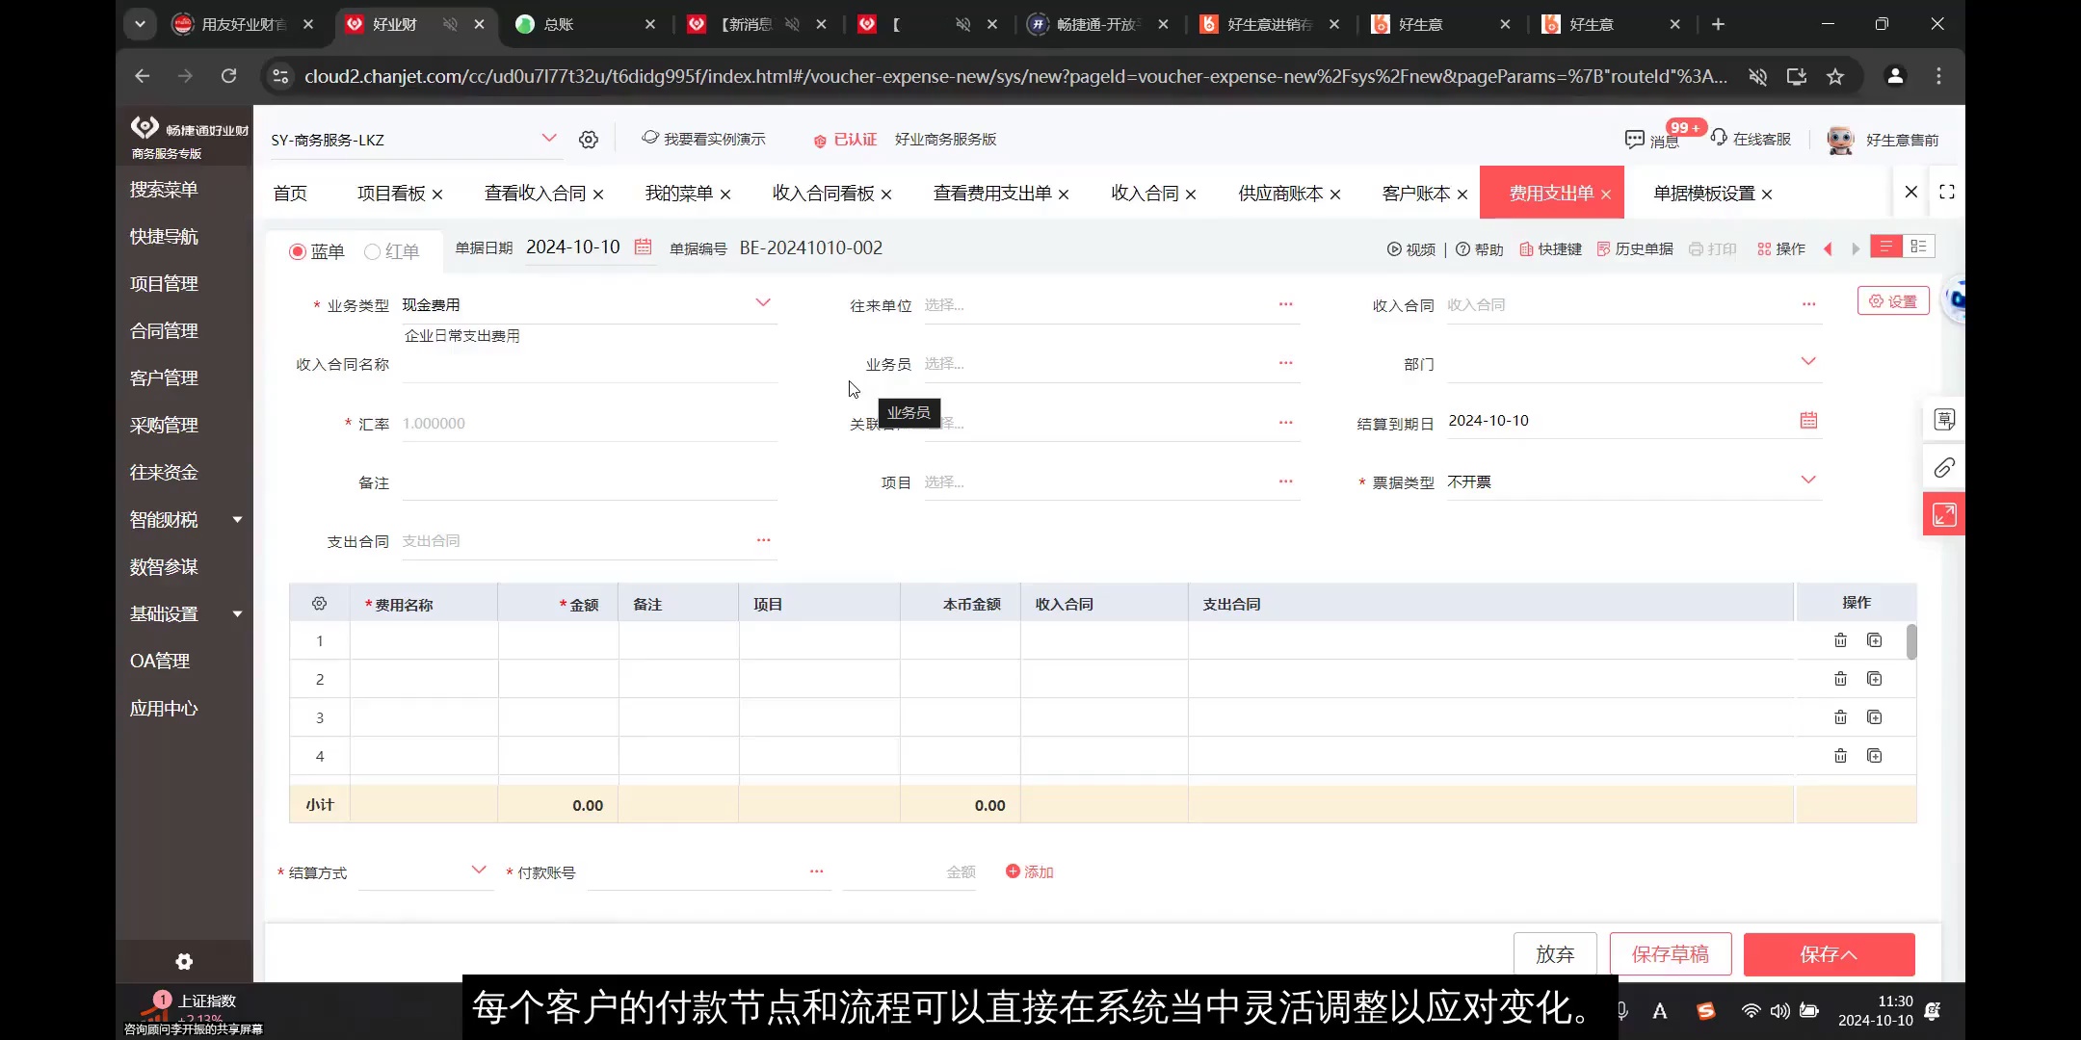The image size is (2081, 1040).
Task: Open the date picker for 单据日期
Action: pyautogui.click(x=643, y=247)
